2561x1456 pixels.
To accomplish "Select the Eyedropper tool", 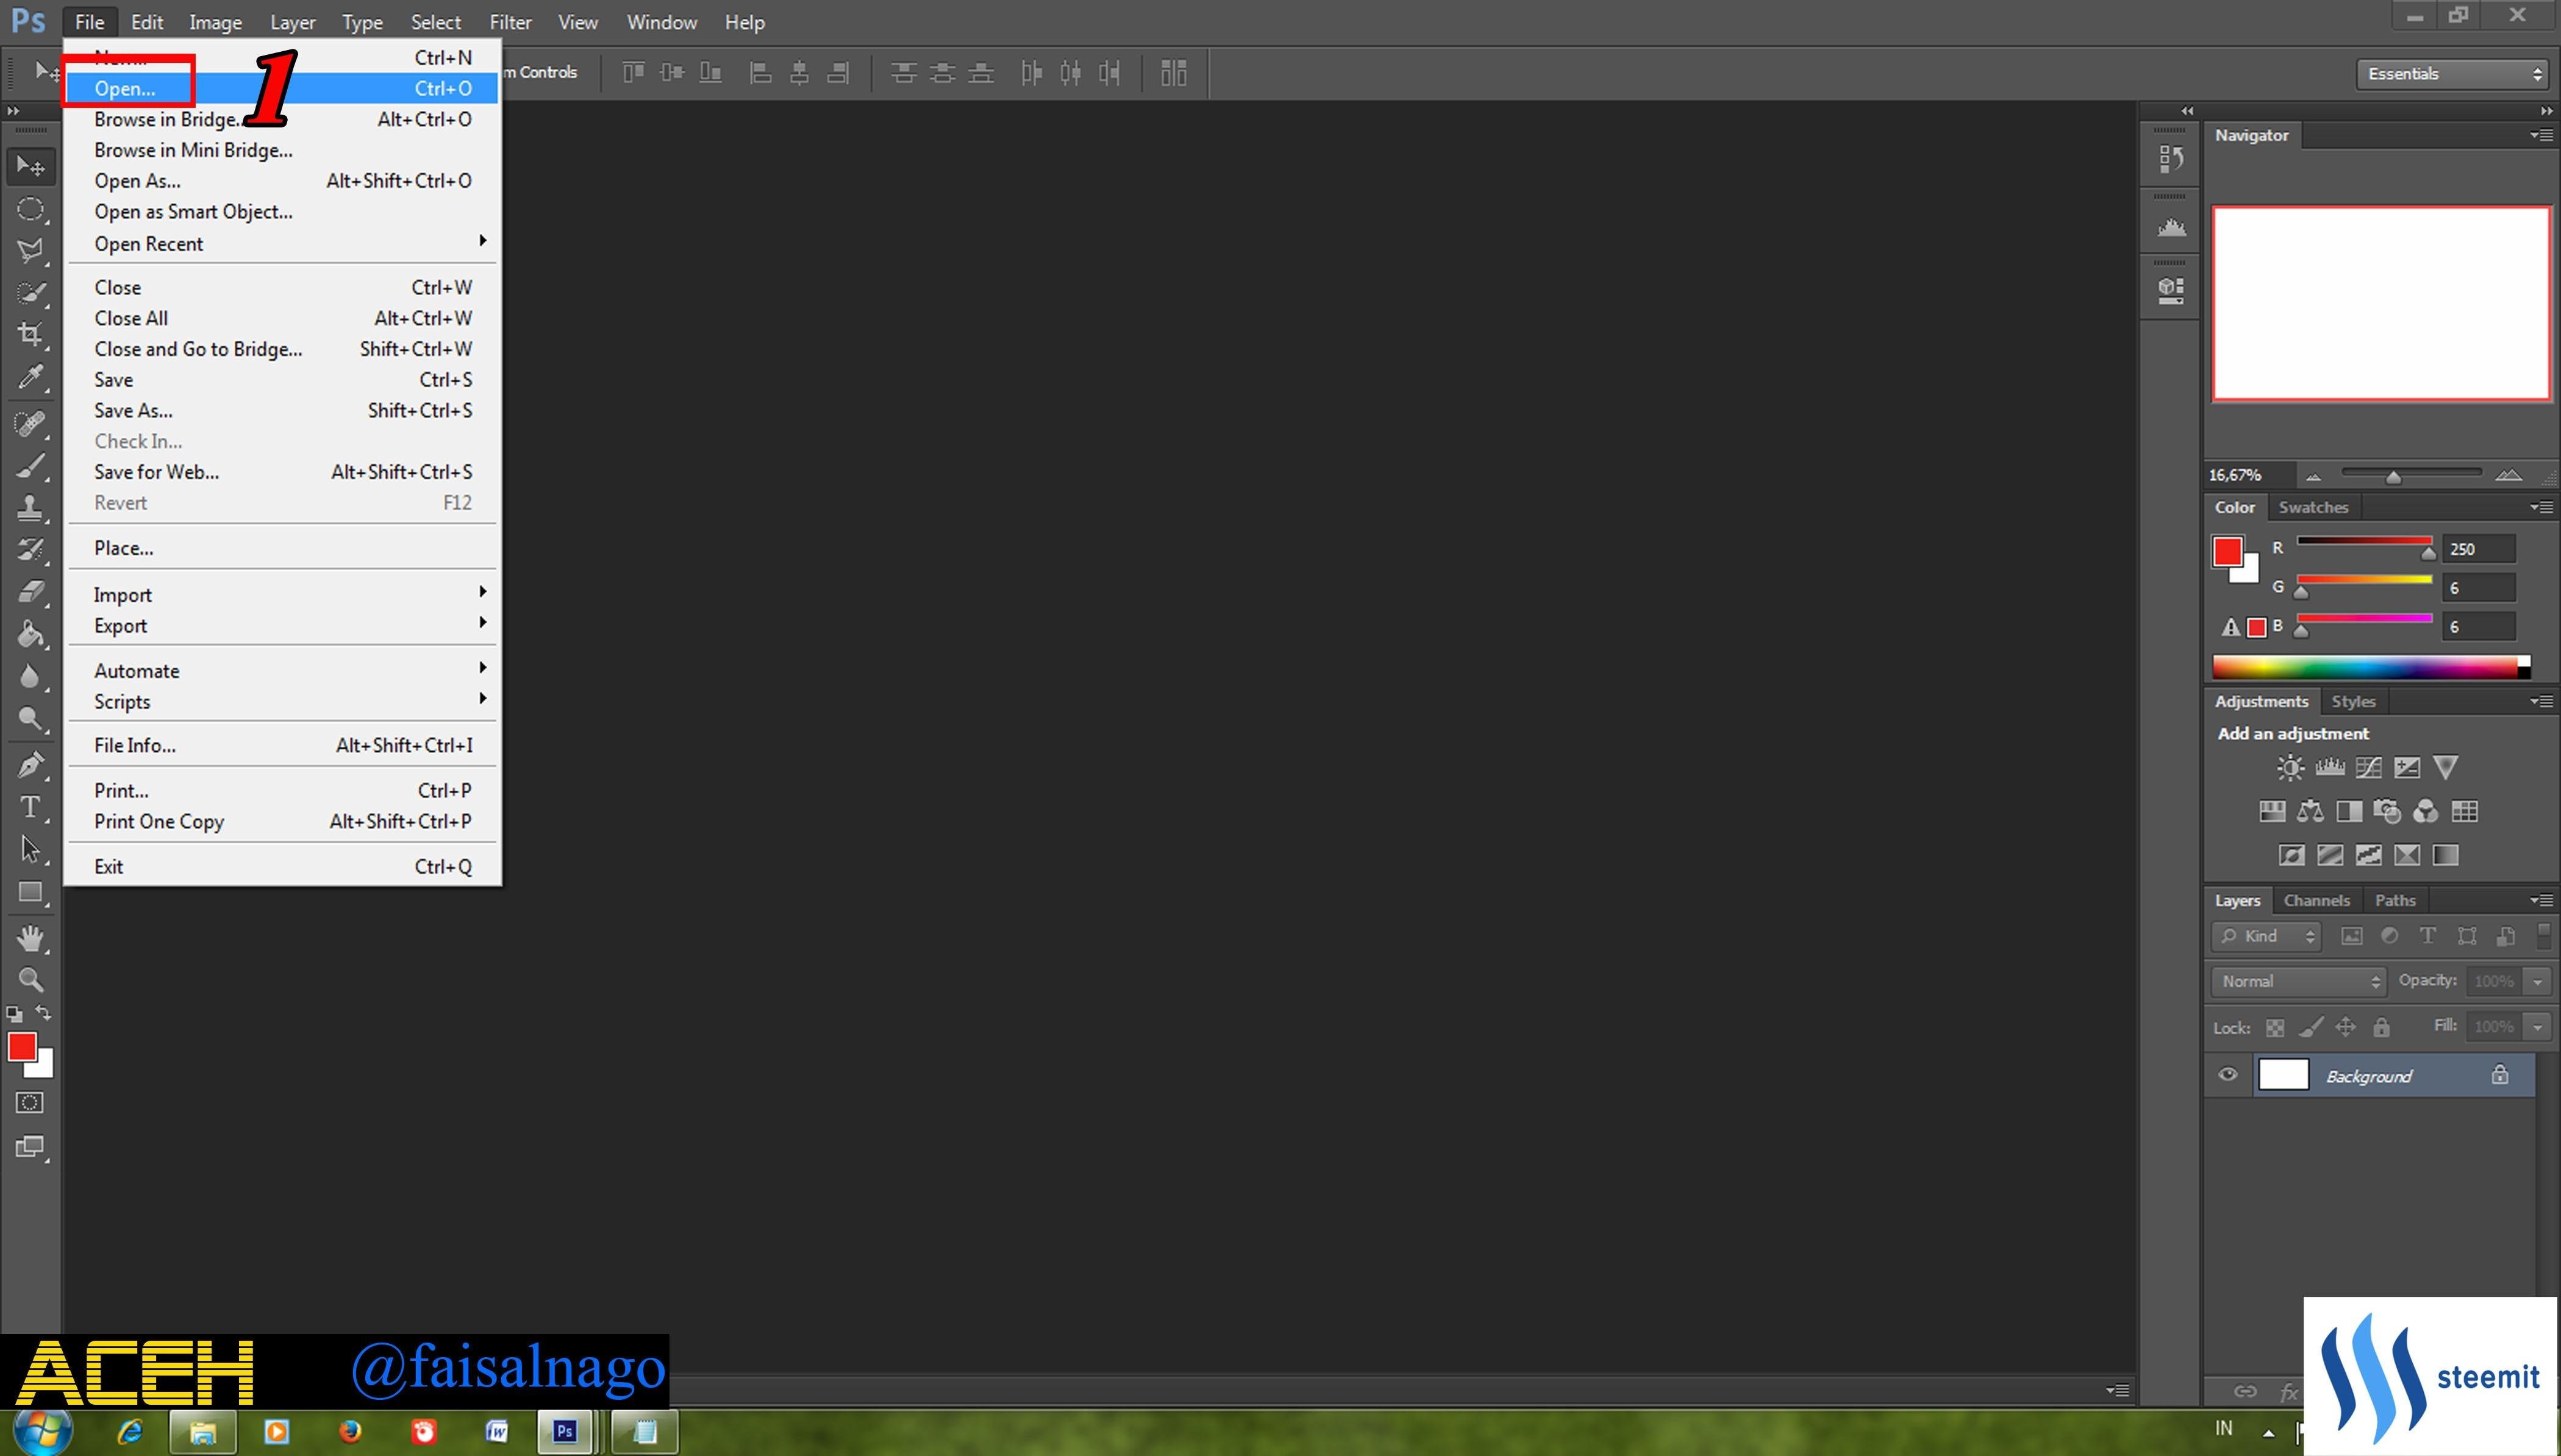I will coord(30,377).
